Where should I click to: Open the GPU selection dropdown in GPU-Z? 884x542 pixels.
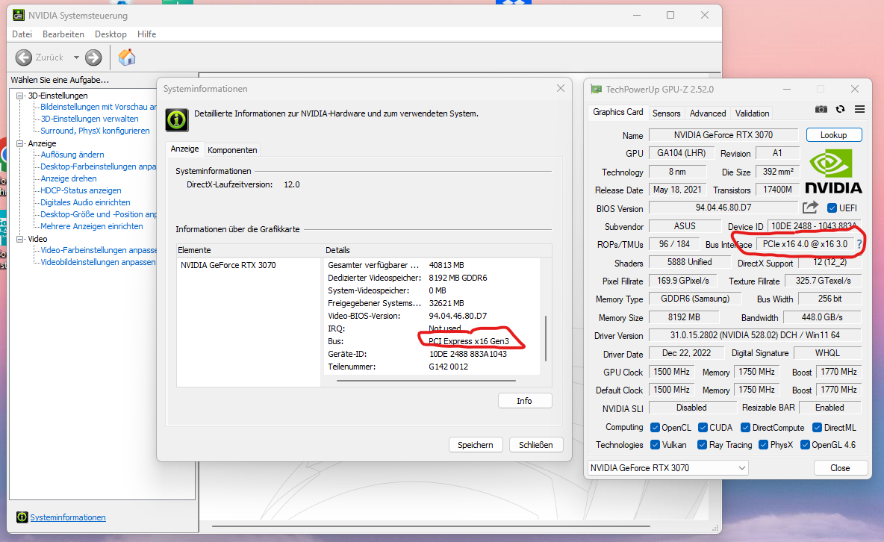[667, 467]
